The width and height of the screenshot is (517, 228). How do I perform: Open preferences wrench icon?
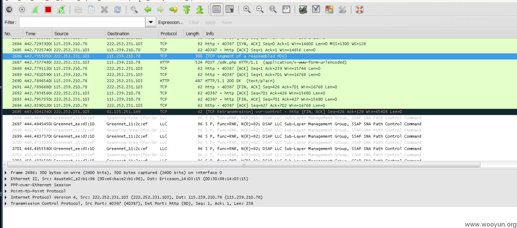tap(342, 9)
